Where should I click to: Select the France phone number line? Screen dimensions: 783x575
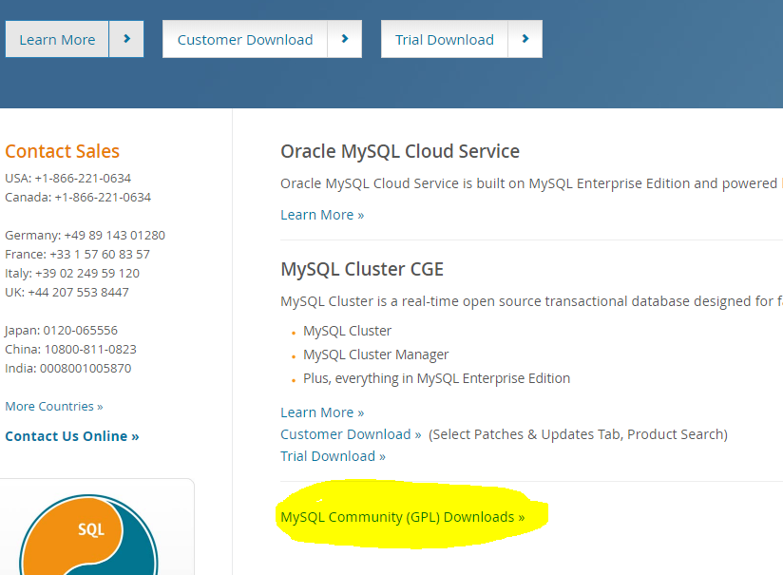coord(77,255)
